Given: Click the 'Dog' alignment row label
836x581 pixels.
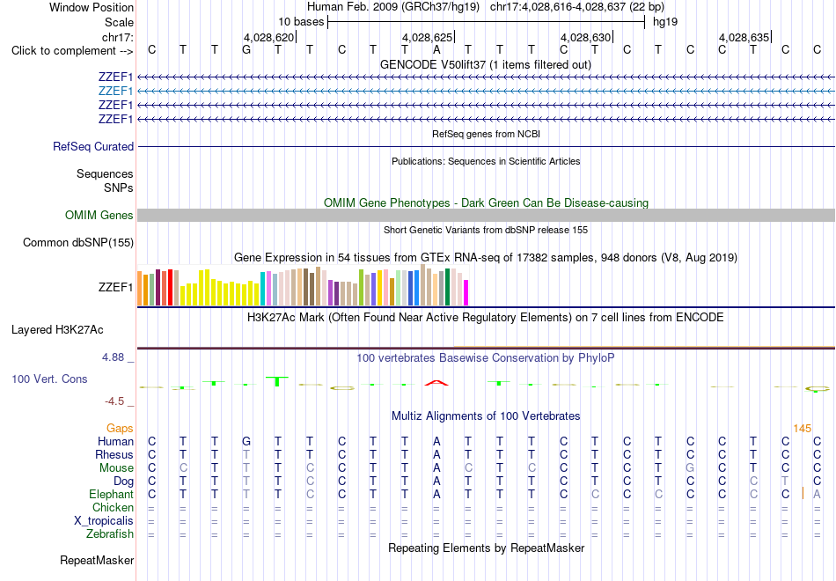Looking at the screenshot, I should tap(124, 482).
